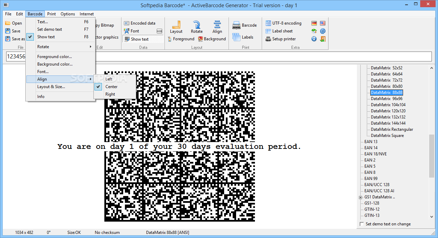Click status bar text 'No checksum'

tap(107, 233)
